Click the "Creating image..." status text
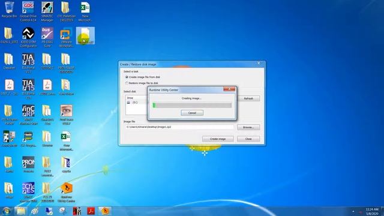384x216 pixels. 191,98
